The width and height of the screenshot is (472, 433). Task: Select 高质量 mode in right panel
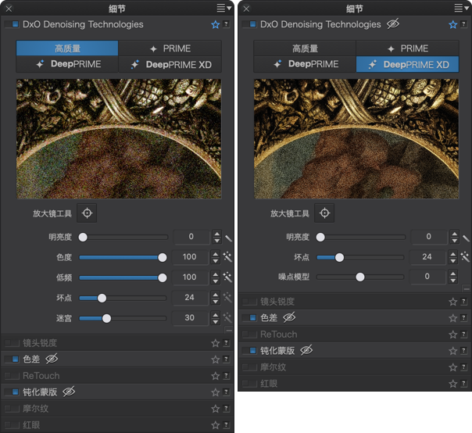click(x=305, y=48)
